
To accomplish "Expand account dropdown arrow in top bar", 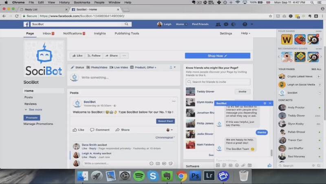I will coord(252,24).
